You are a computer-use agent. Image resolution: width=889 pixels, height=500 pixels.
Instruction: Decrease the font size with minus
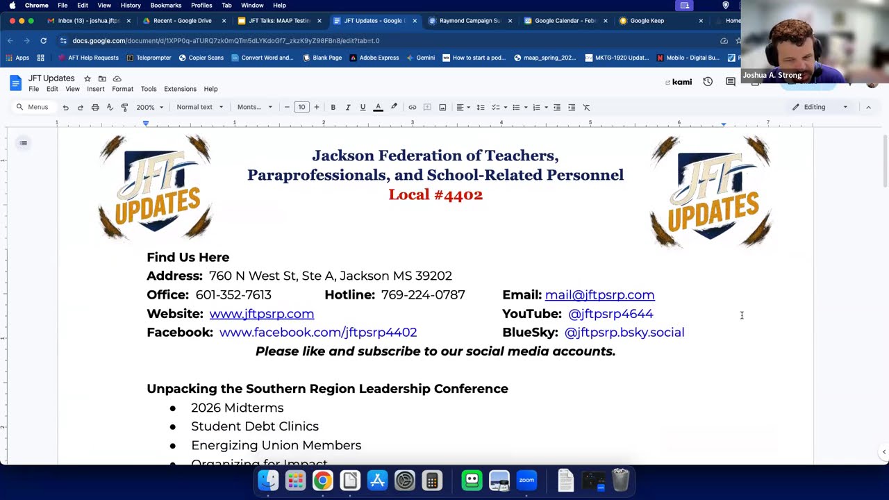pos(287,107)
